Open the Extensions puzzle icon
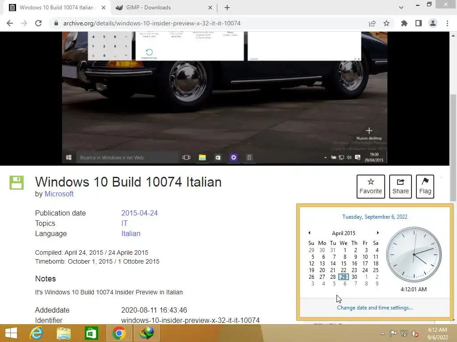This screenshot has width=457, height=342. pos(404,23)
